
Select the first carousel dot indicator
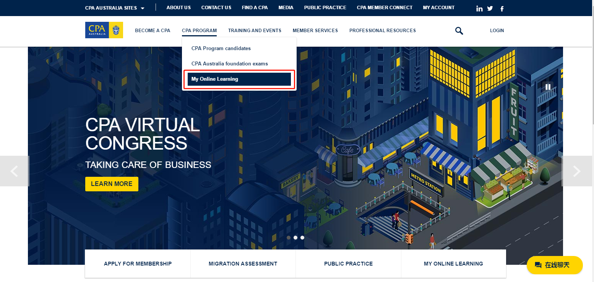[x=289, y=238]
